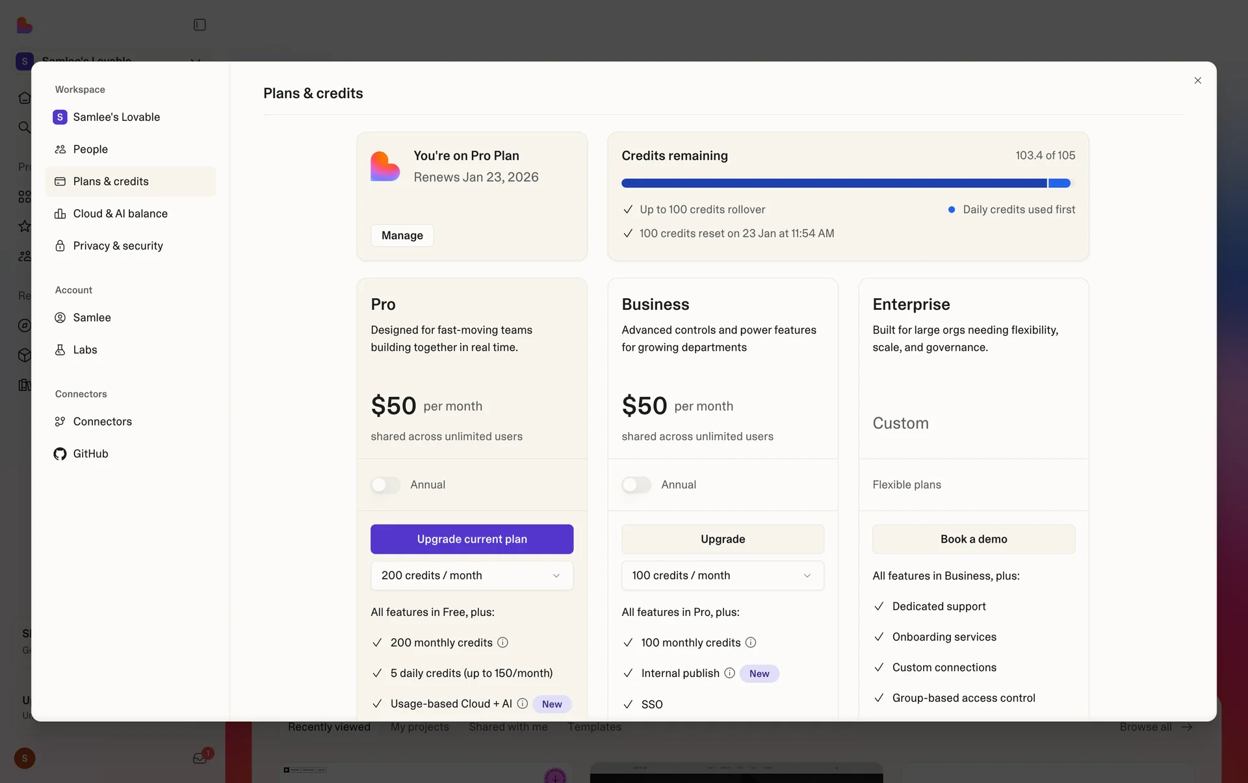Open the 100 credits / month dropdown
Viewport: 1248px width, 783px height.
[722, 576]
